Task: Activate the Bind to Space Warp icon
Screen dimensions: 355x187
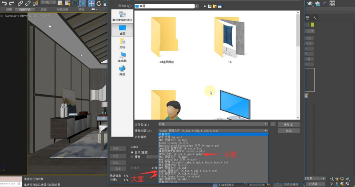Action: (x=35, y=3)
